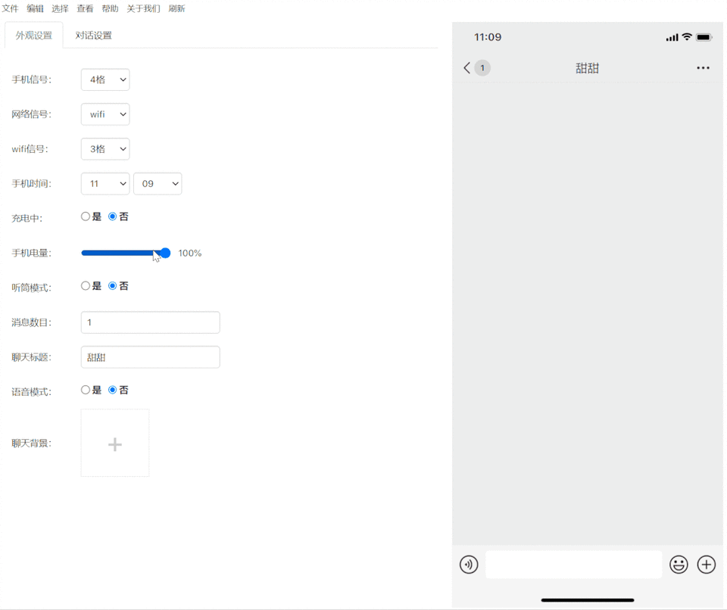
Task: Click the cellular signal bars icon
Action: (x=672, y=37)
